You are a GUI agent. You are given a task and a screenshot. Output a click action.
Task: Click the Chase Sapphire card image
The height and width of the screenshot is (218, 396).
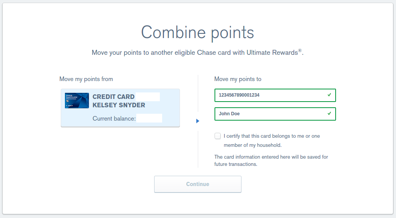(77, 100)
